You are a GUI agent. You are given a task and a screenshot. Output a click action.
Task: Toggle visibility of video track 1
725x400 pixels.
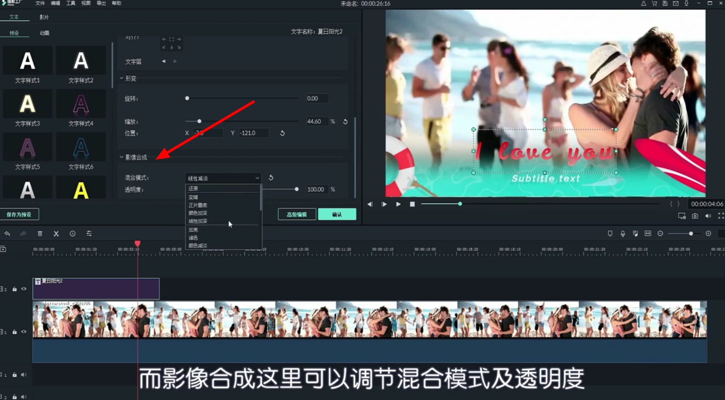(x=24, y=332)
